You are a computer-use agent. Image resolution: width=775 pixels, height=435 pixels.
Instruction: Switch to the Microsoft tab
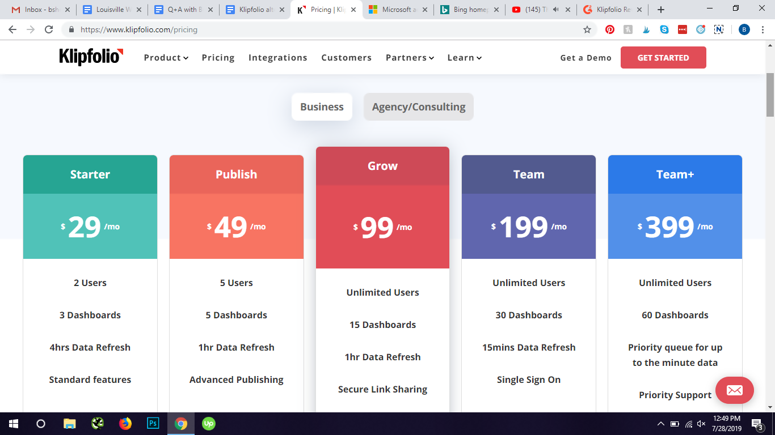coord(397,10)
